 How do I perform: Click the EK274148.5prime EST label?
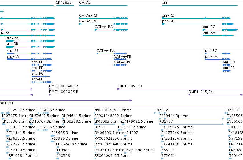(140, 150)
